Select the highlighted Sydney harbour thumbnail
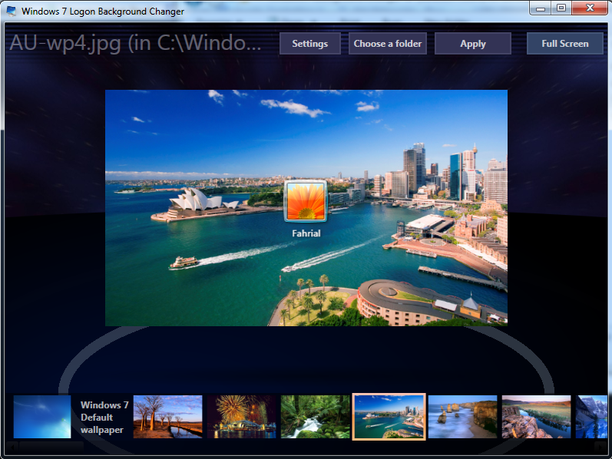The height and width of the screenshot is (459, 612). pos(389,417)
